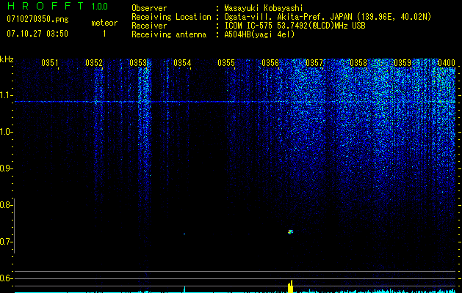
Task: Click the 0355 time marker
Action: (226, 63)
